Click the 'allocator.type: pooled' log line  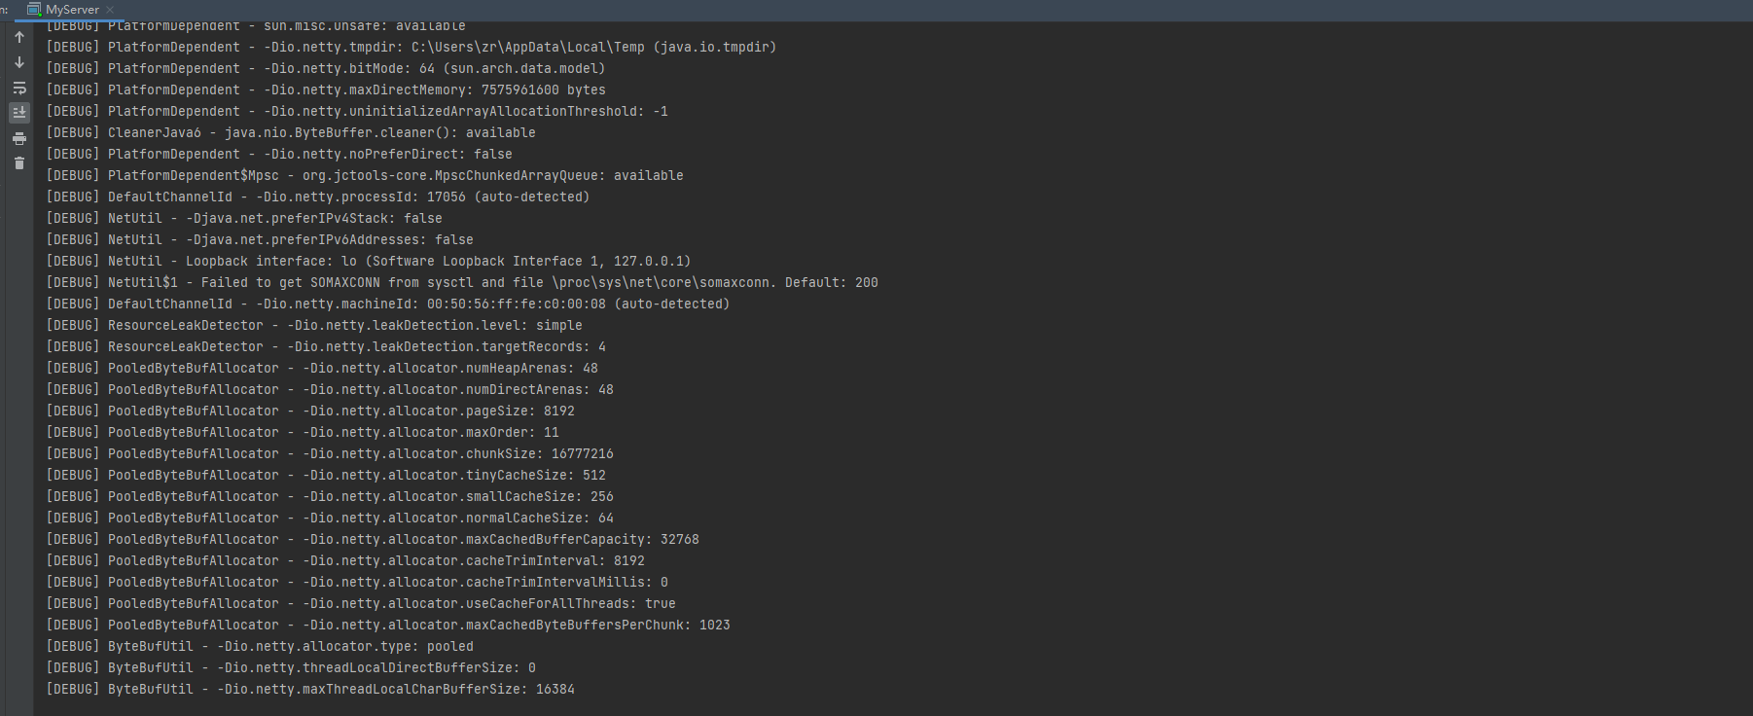click(x=260, y=646)
